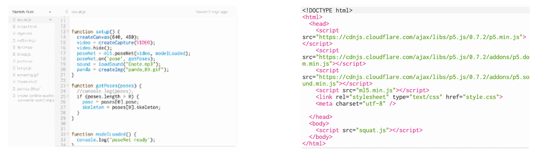Click the closing </html> tag

pos(314,144)
